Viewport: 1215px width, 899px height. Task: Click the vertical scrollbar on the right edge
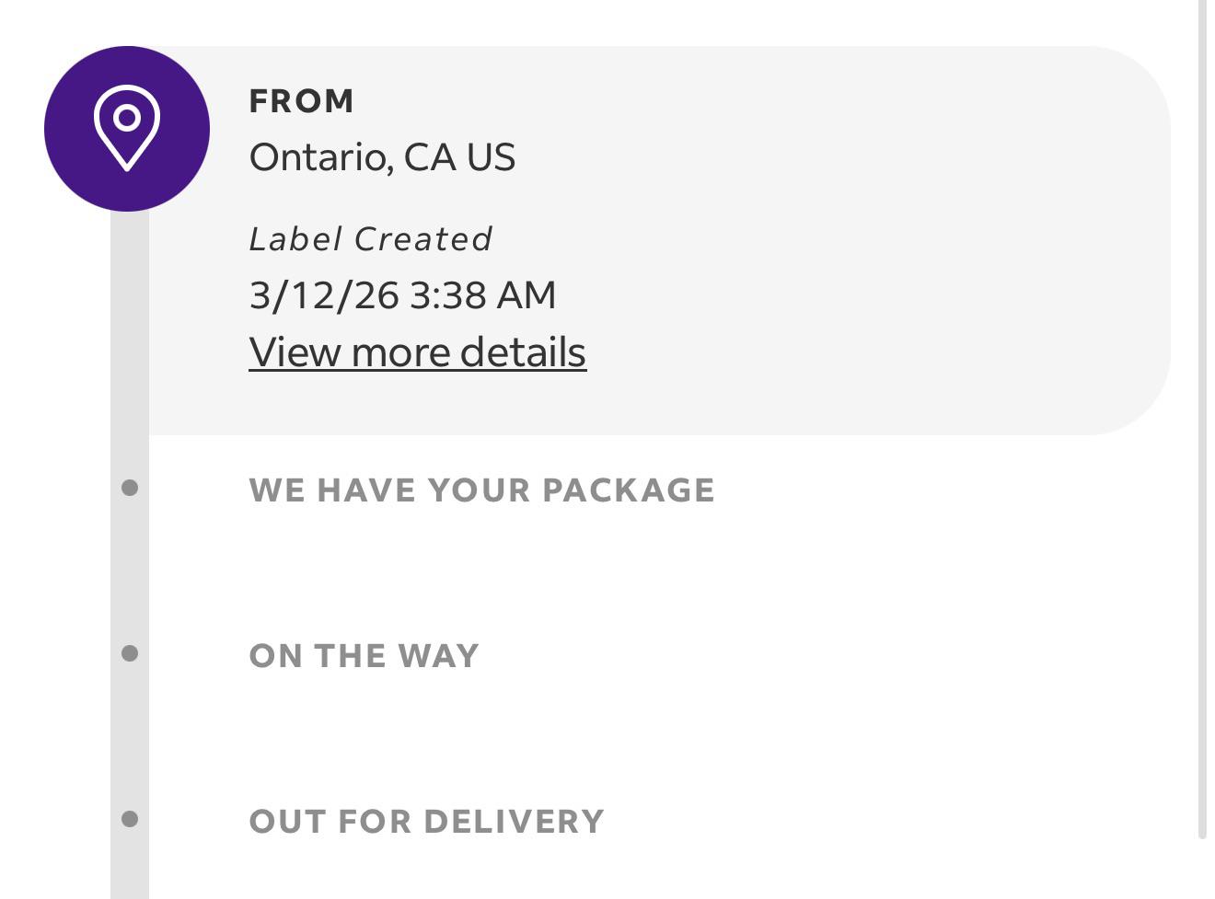[1202, 414]
